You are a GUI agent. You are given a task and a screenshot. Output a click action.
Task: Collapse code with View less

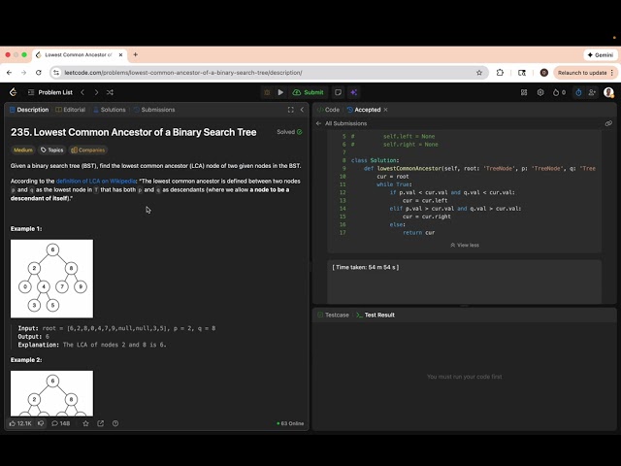(464, 246)
